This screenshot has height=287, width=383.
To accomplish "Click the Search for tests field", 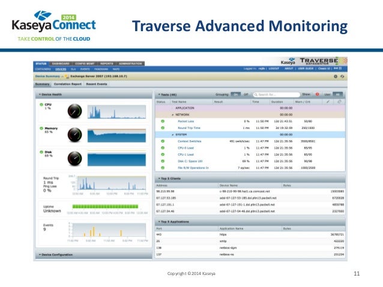I will pos(277,95).
